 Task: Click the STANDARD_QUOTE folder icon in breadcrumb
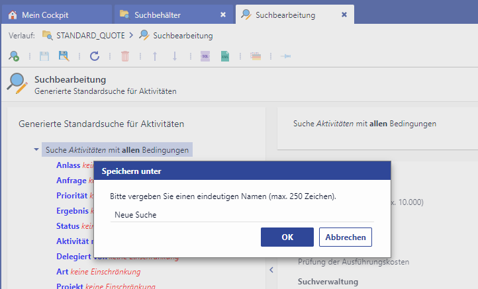click(x=47, y=35)
